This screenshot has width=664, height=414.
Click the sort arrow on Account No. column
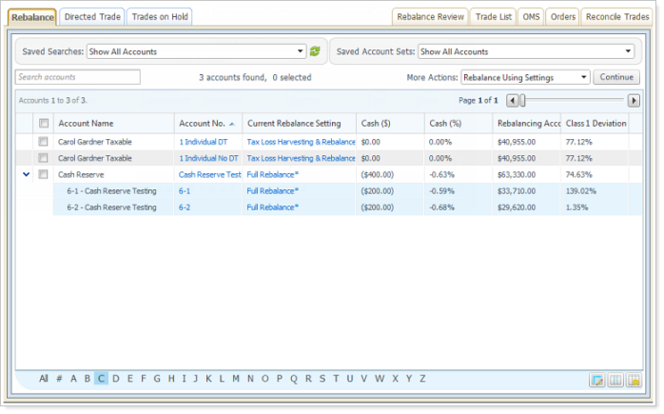click(233, 124)
